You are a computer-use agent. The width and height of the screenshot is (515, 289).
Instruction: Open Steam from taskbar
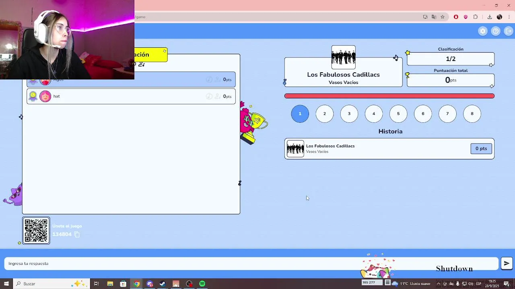(x=163, y=284)
